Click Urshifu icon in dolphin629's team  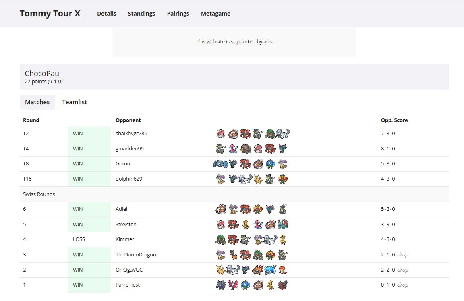[270, 179]
